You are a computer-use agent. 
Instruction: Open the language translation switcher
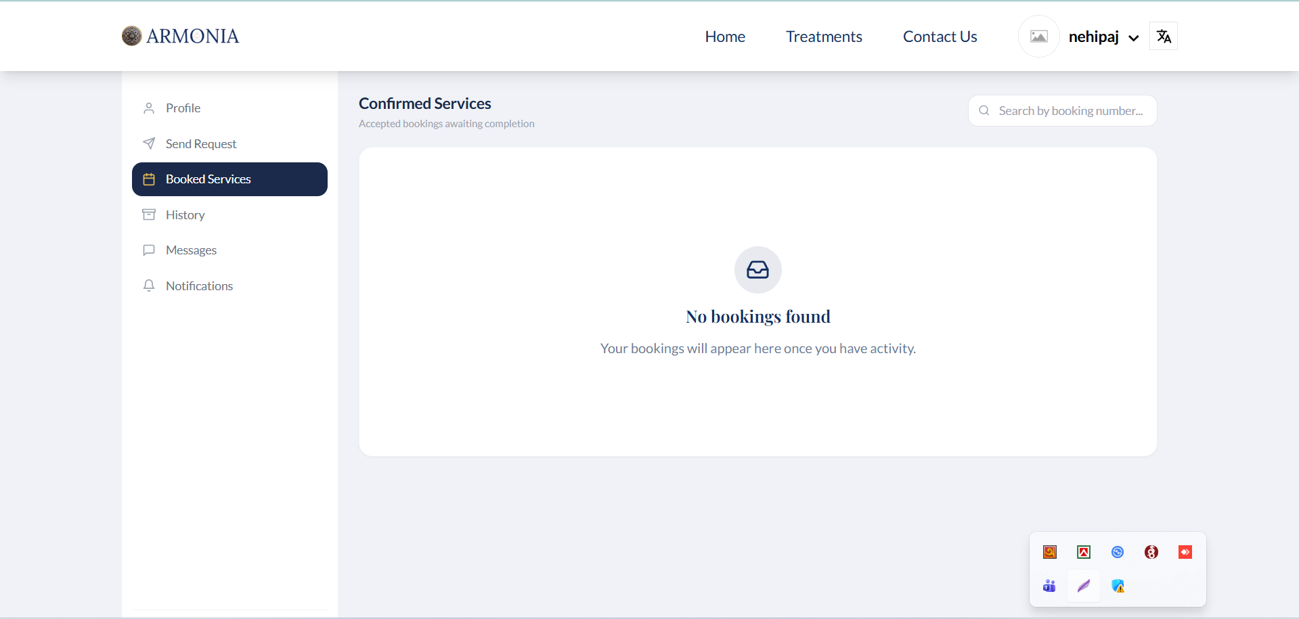(1164, 37)
